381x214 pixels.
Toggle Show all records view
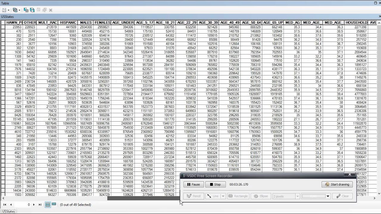click(48, 204)
